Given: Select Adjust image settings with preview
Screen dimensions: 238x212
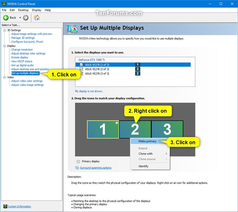Looking at the screenshot, I should pos(32,34).
